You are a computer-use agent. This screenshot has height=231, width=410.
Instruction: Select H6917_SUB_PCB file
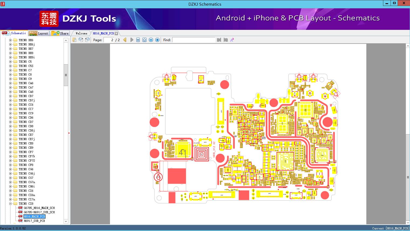click(34, 221)
